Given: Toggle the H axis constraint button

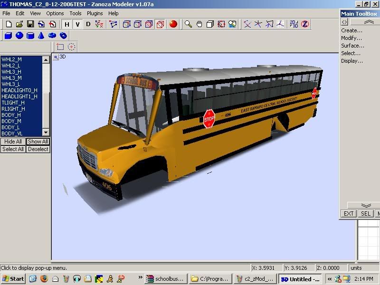Looking at the screenshot, I should point(67,24).
